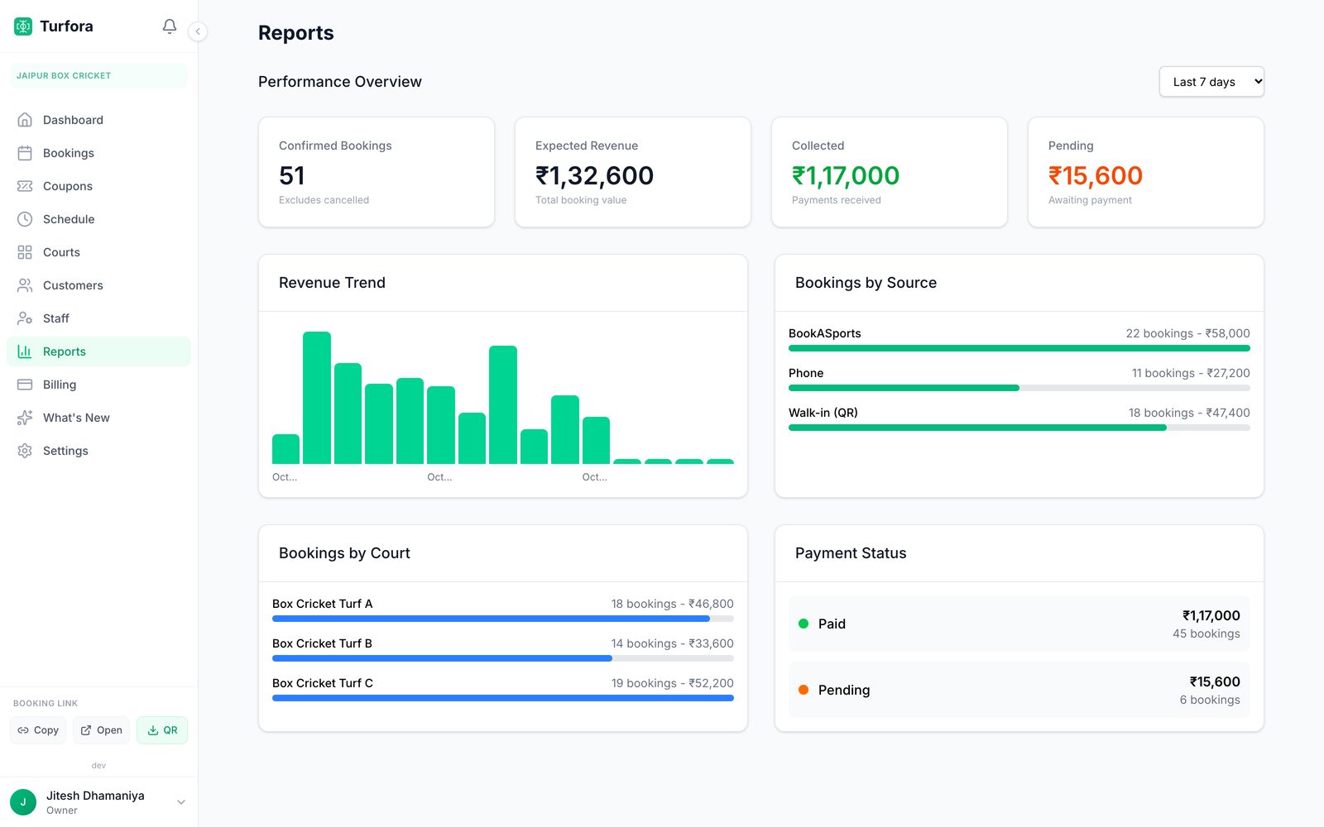Image resolution: width=1324 pixels, height=827 pixels.
Task: Go to Dashboard menu item
Action: point(98,120)
